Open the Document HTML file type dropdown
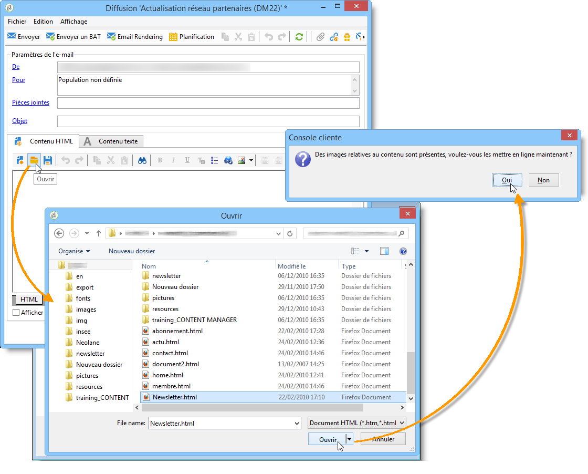 click(356, 423)
